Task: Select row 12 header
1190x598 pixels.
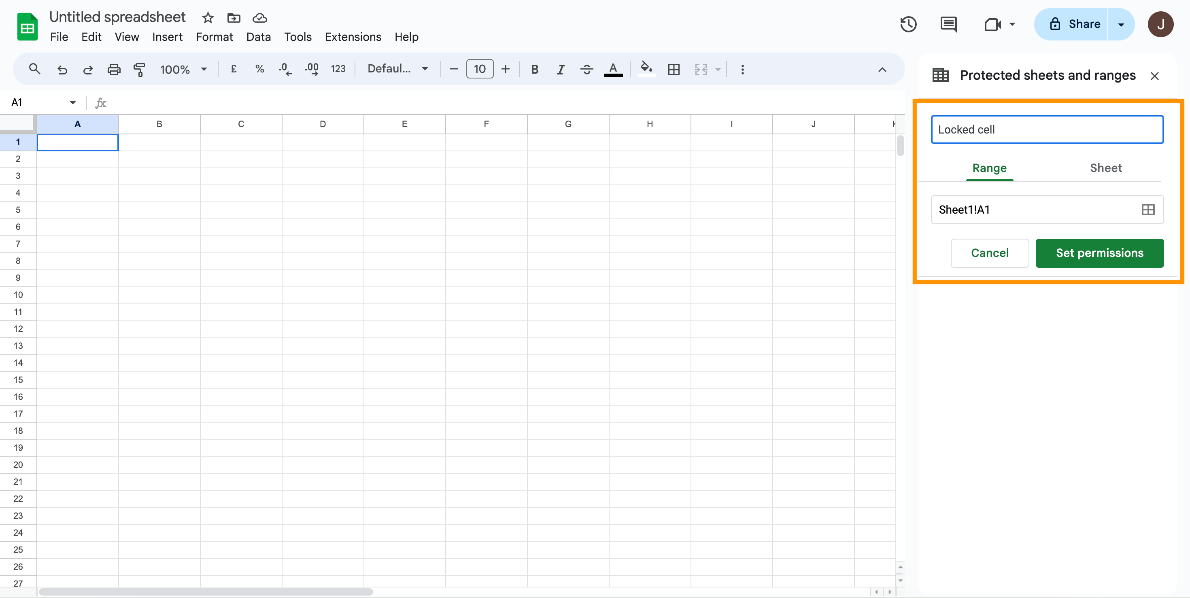Action: [18, 329]
